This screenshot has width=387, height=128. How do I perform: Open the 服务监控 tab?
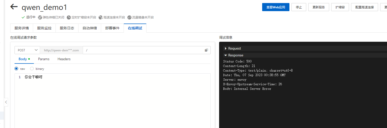click(x=44, y=28)
